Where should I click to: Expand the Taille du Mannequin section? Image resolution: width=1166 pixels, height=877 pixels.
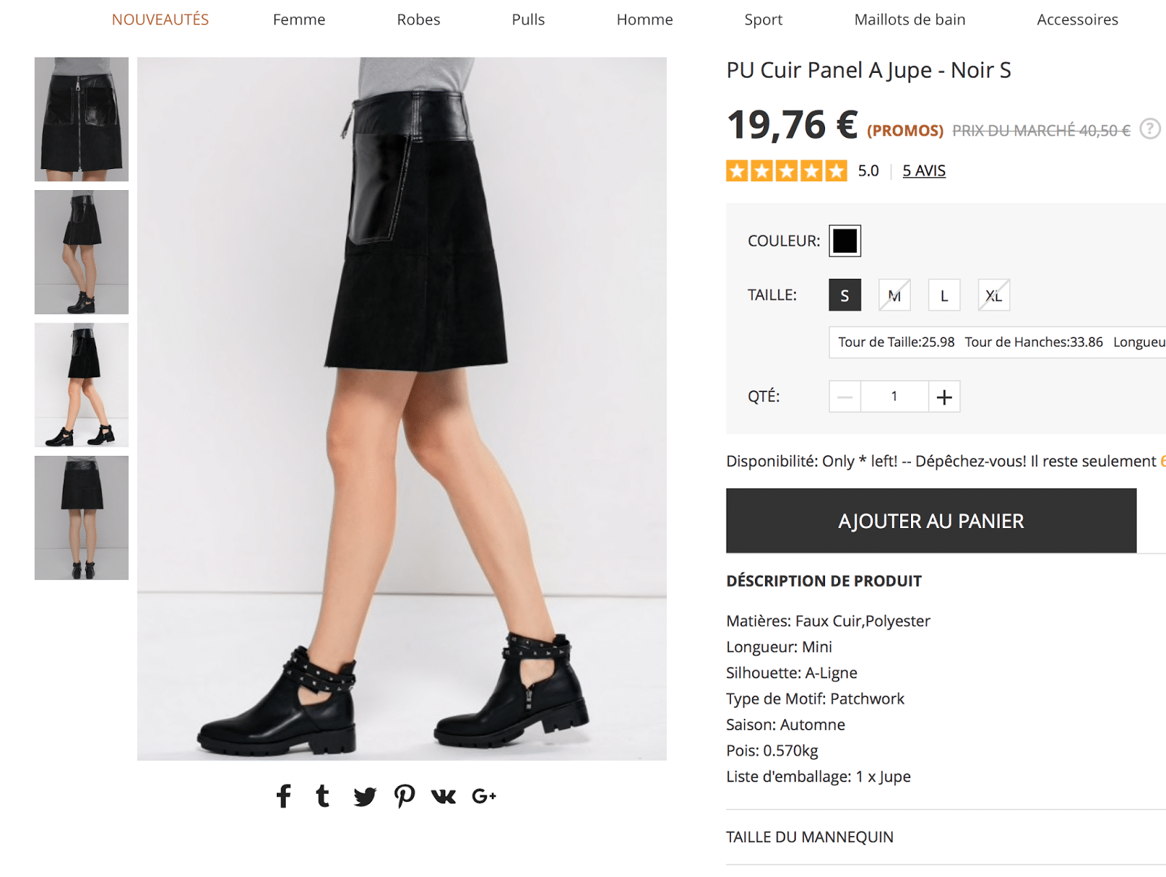pos(809,837)
